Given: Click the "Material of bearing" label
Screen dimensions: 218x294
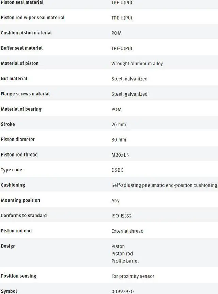Looking at the screenshot, I should click(21, 109).
